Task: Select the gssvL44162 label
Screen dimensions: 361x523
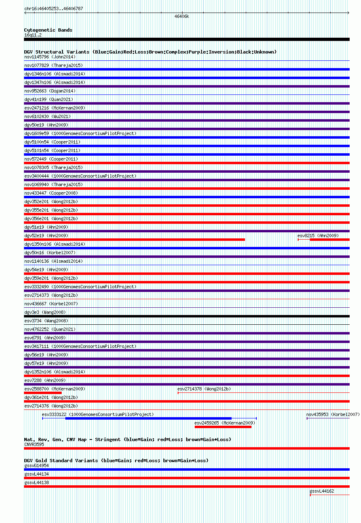Action: pos(322,491)
